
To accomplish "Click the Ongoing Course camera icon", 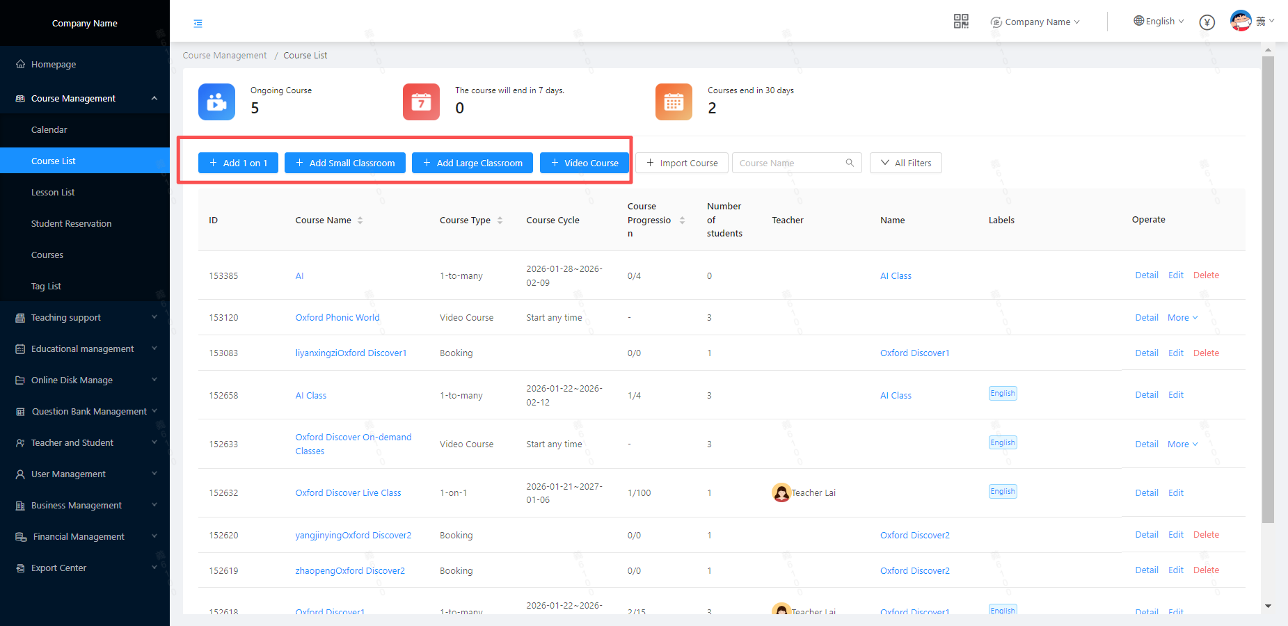I will 216,102.
